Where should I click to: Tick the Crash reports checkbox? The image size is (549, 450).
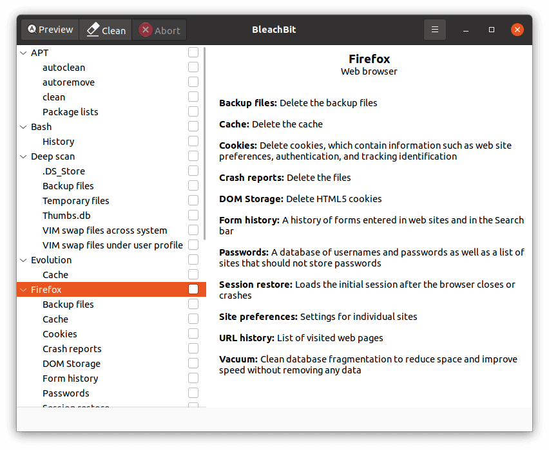[x=193, y=348]
